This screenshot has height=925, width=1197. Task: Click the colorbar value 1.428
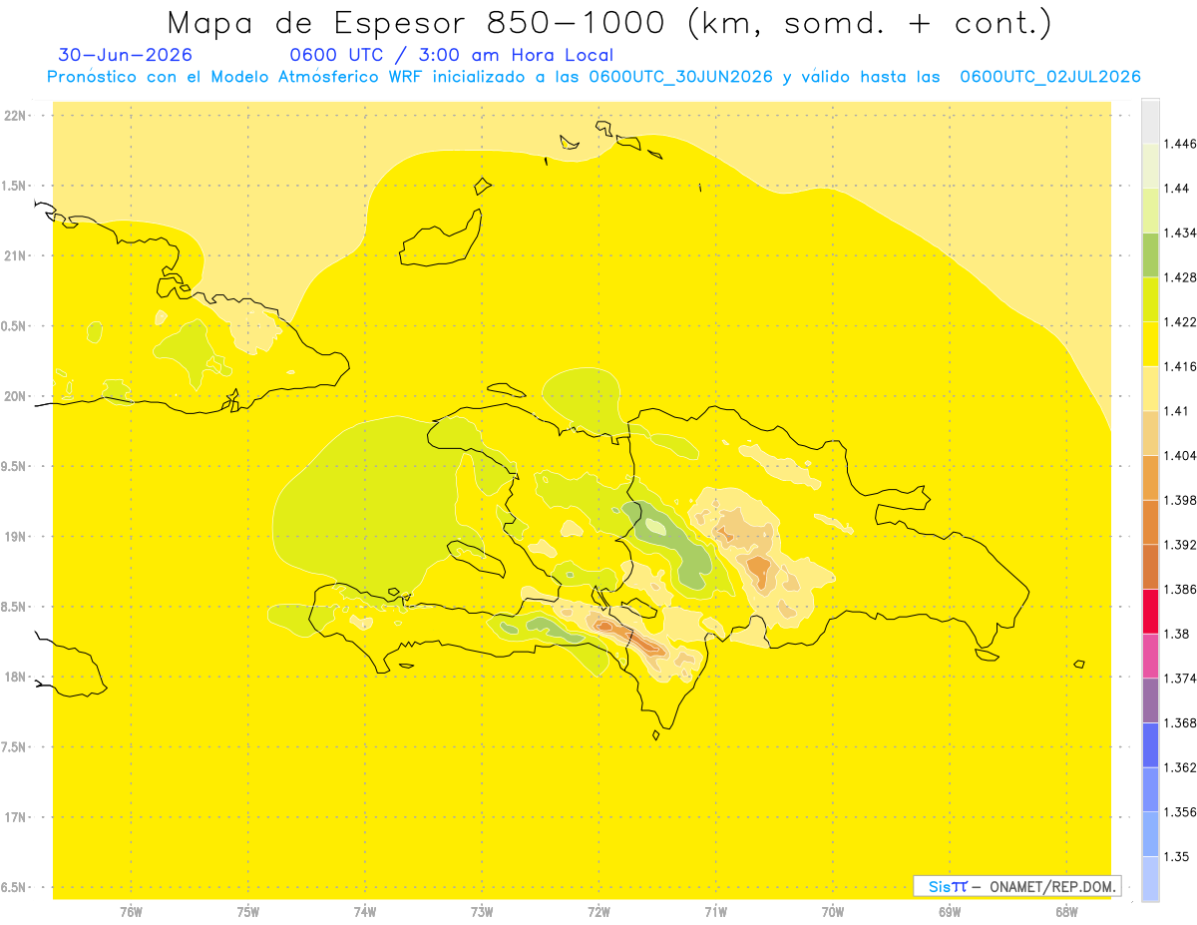[1182, 277]
